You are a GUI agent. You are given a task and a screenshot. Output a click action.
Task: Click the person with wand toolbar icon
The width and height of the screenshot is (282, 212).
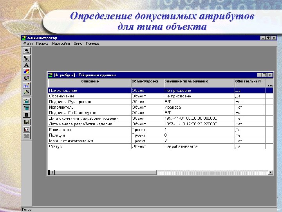27,92
